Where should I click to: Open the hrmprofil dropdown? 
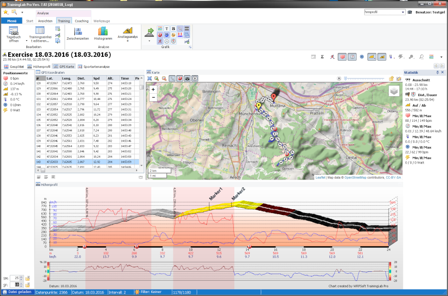(403, 12)
